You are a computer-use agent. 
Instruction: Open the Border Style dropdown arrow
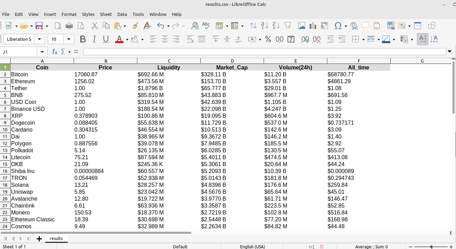[x=379, y=39]
